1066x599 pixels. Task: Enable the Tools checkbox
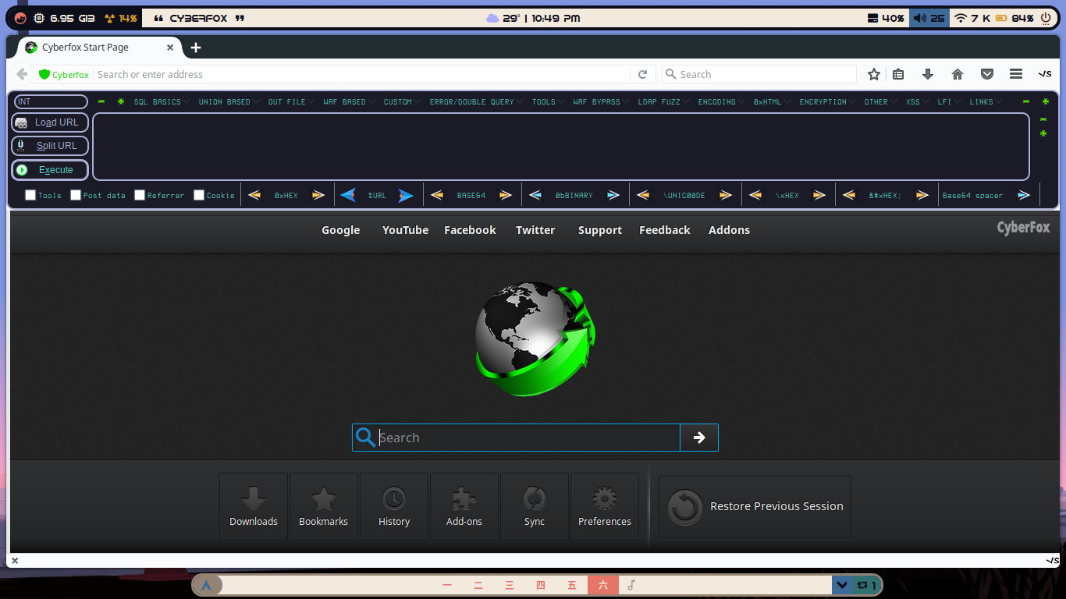[x=30, y=195]
